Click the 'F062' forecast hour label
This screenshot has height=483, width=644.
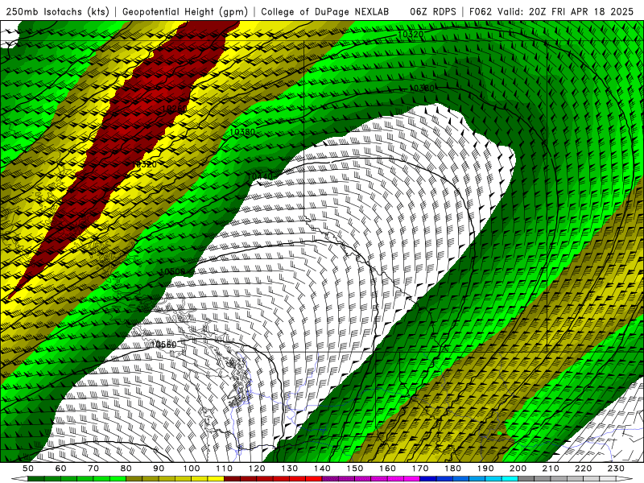[480, 11]
